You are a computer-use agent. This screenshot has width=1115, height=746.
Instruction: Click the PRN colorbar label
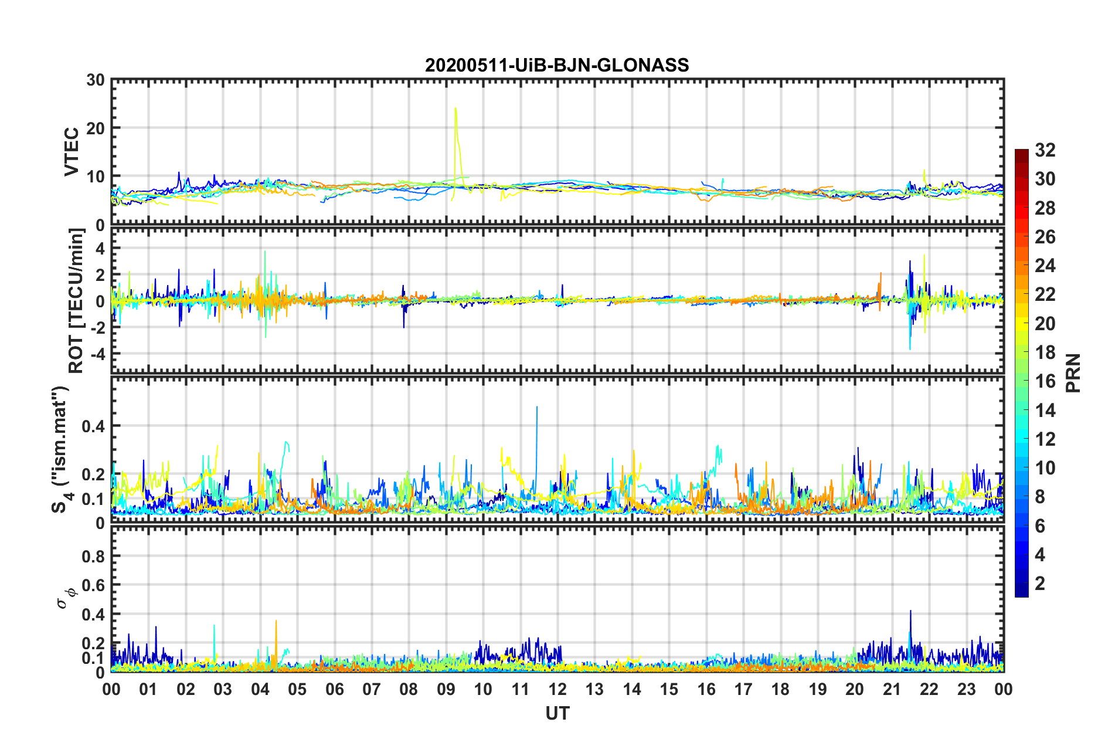point(1073,373)
